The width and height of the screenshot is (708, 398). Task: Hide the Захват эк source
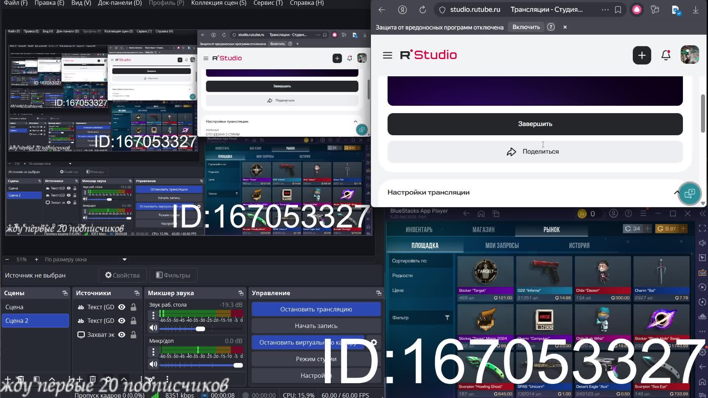122,335
